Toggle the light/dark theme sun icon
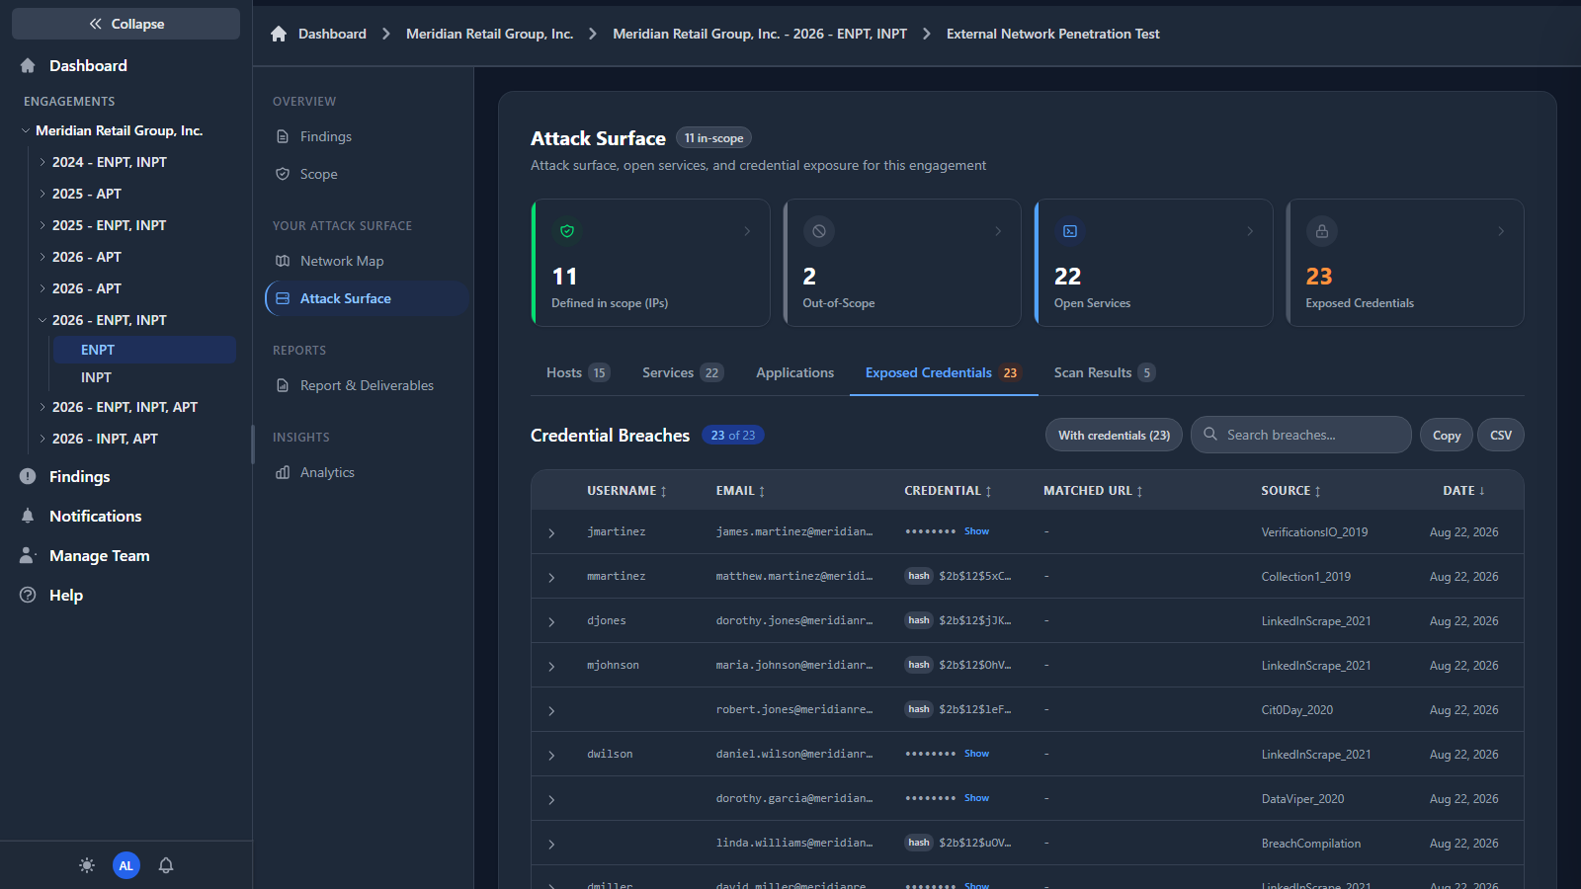 87,865
